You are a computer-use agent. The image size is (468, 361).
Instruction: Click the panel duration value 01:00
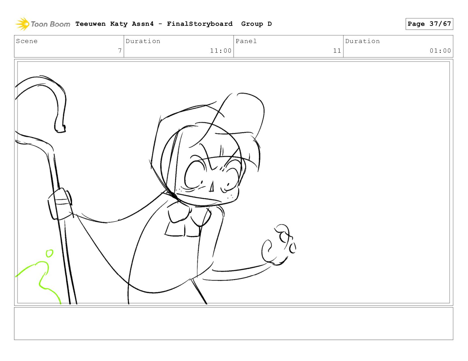click(x=440, y=51)
